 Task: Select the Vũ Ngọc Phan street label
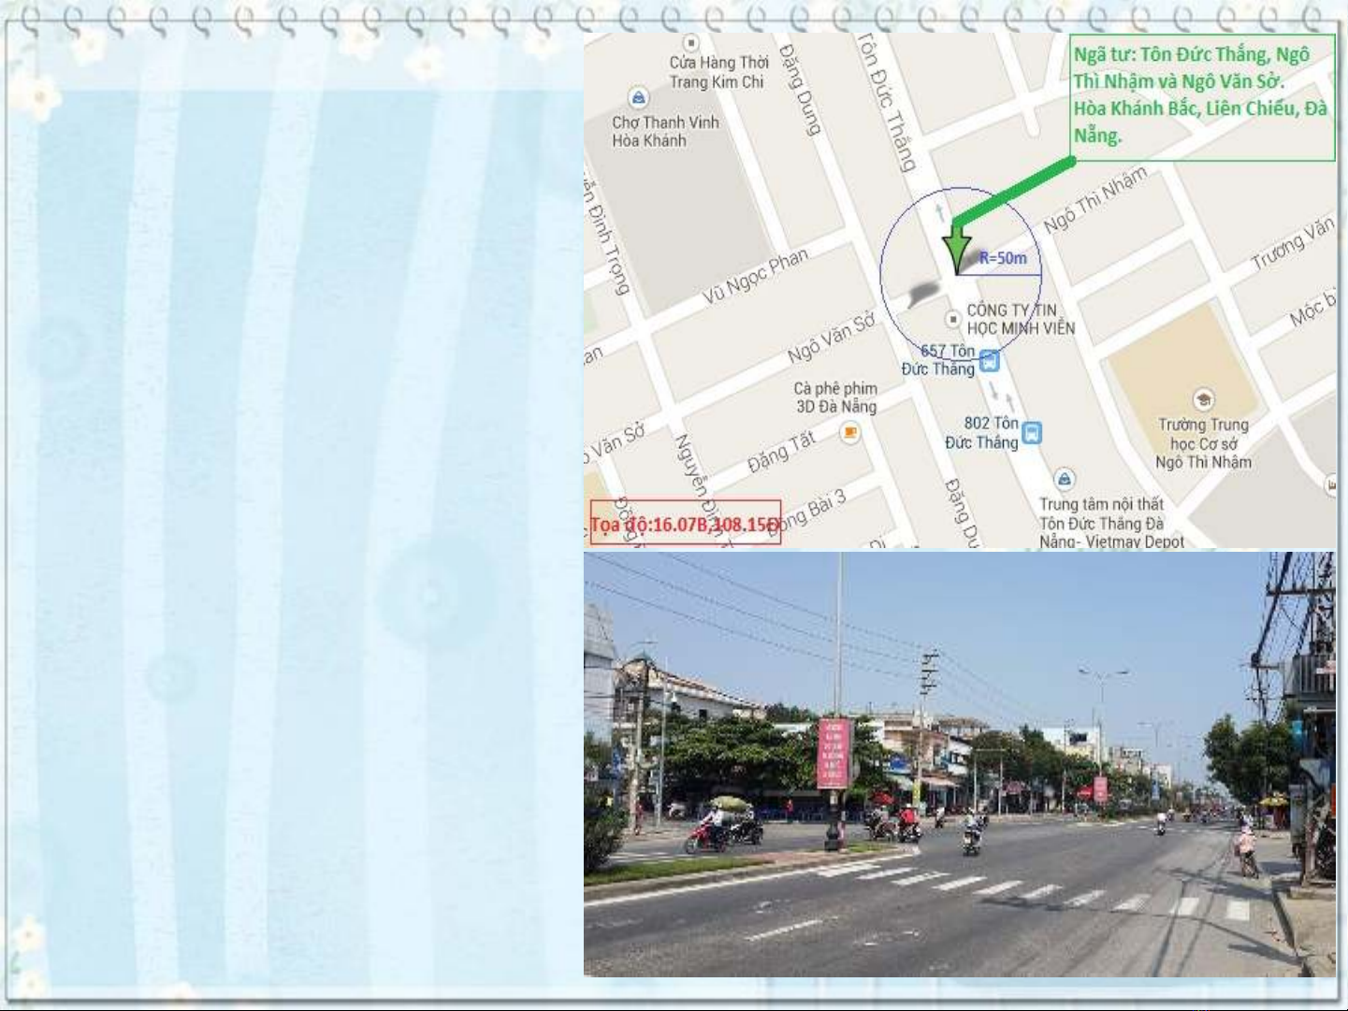point(756,276)
